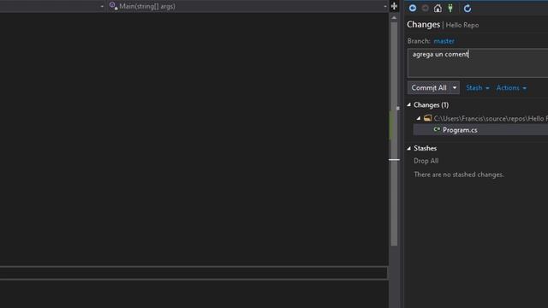Click the Drop All link
Screen dimensions: 548x308
(426, 161)
